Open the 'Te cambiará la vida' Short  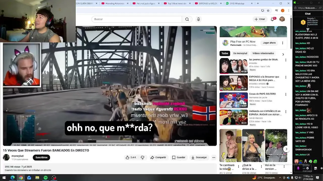(x=230, y=146)
